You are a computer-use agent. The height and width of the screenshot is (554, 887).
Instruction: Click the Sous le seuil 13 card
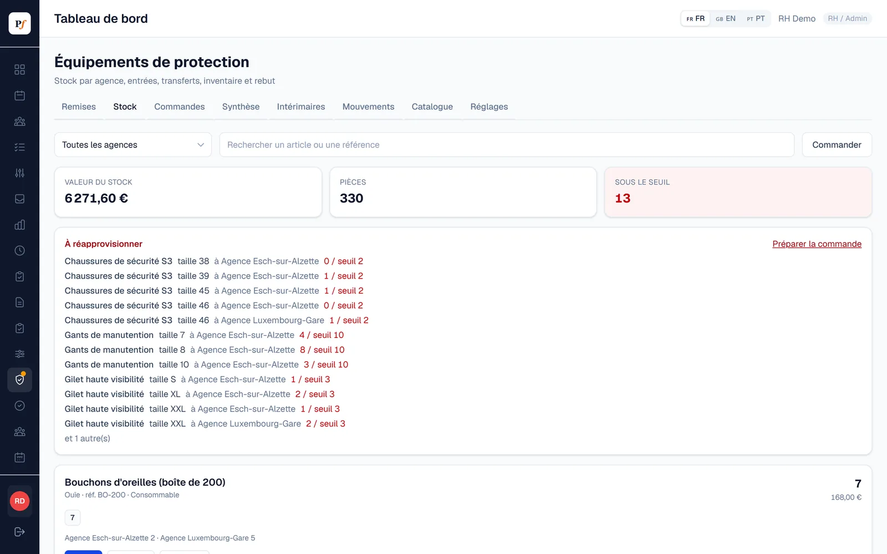pos(738,192)
